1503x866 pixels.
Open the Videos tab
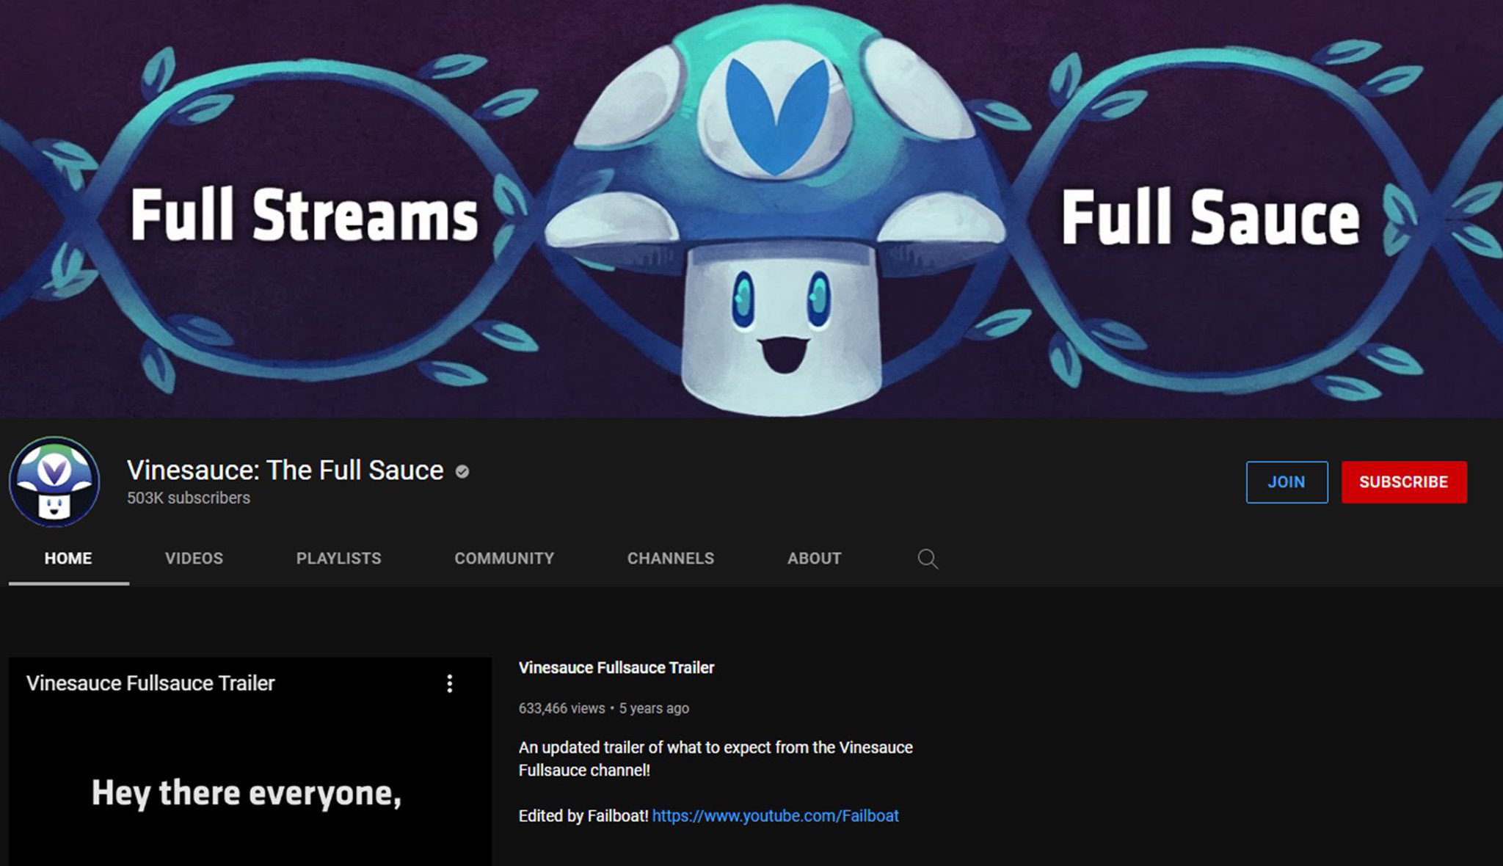194,558
